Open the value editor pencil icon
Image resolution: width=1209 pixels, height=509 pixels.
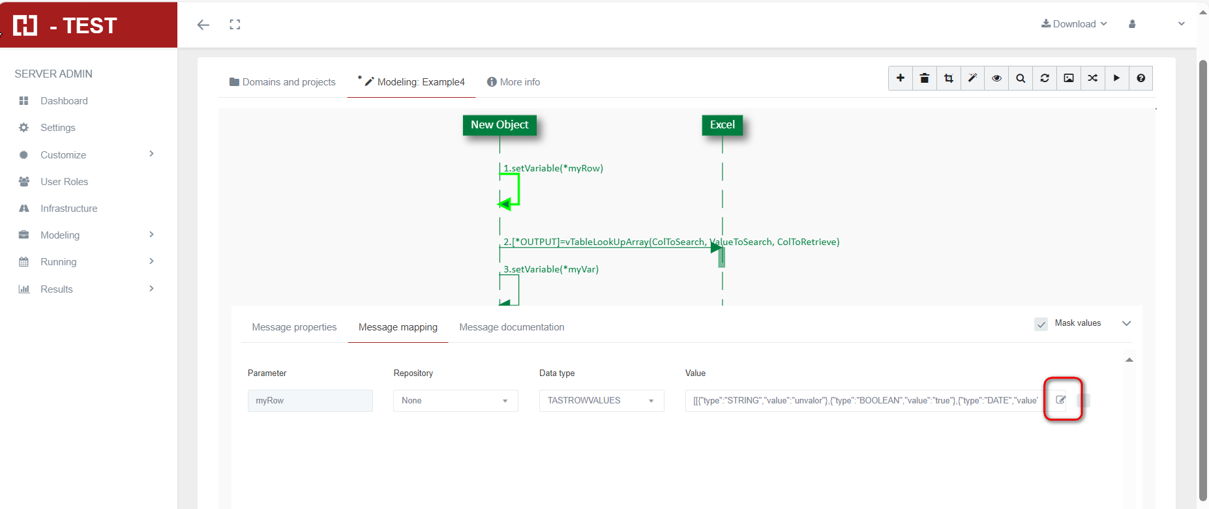pos(1061,400)
